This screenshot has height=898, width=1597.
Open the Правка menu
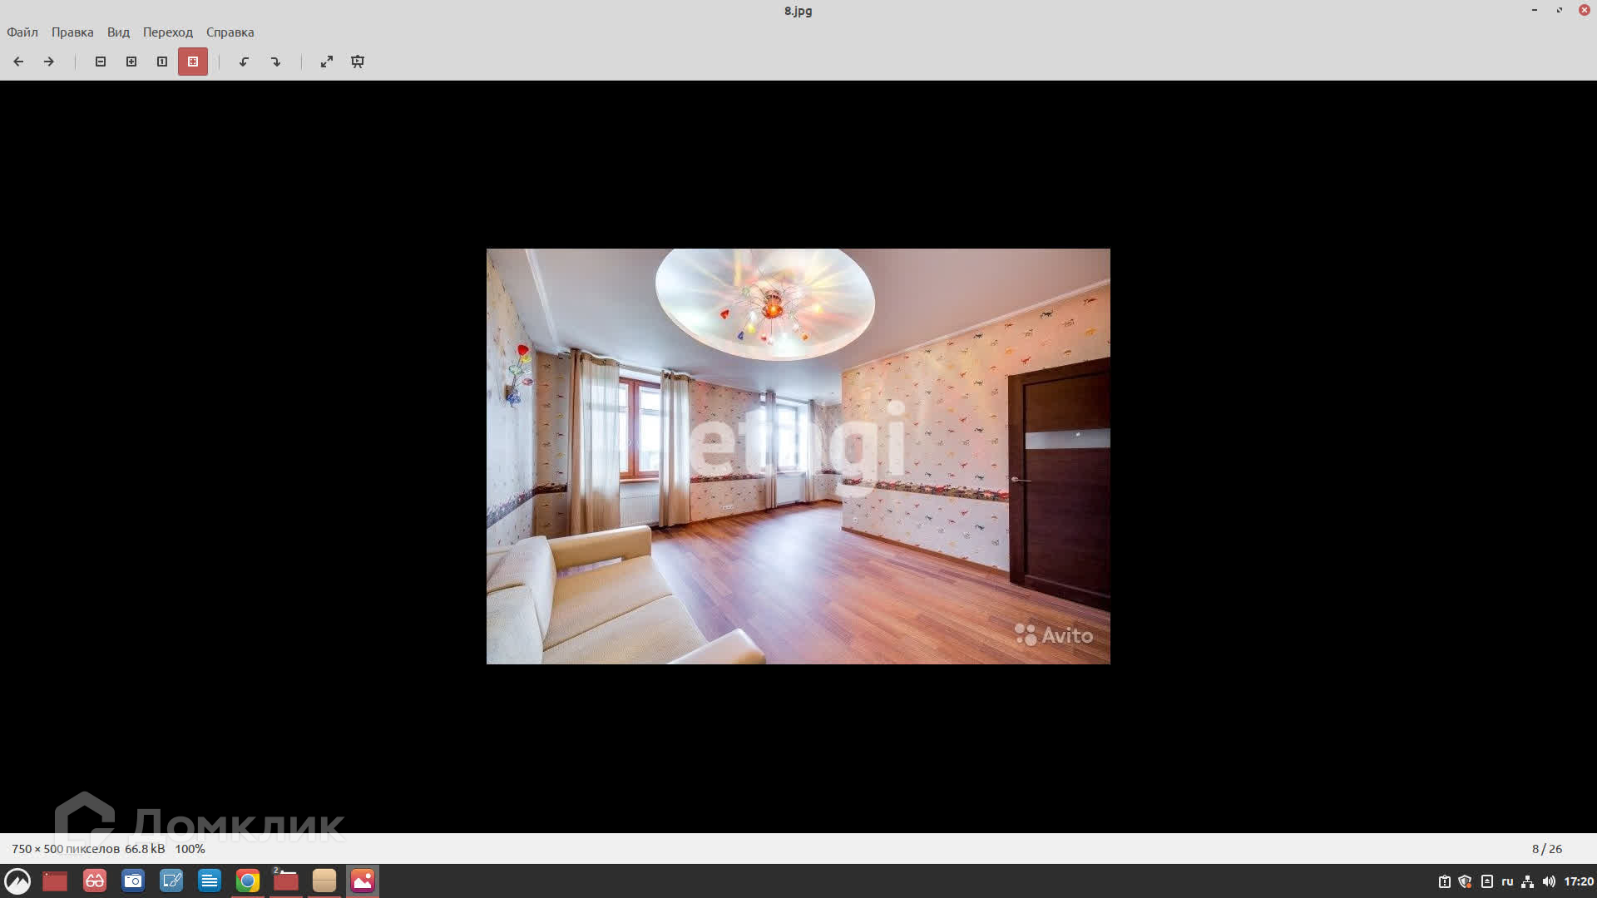point(72,32)
